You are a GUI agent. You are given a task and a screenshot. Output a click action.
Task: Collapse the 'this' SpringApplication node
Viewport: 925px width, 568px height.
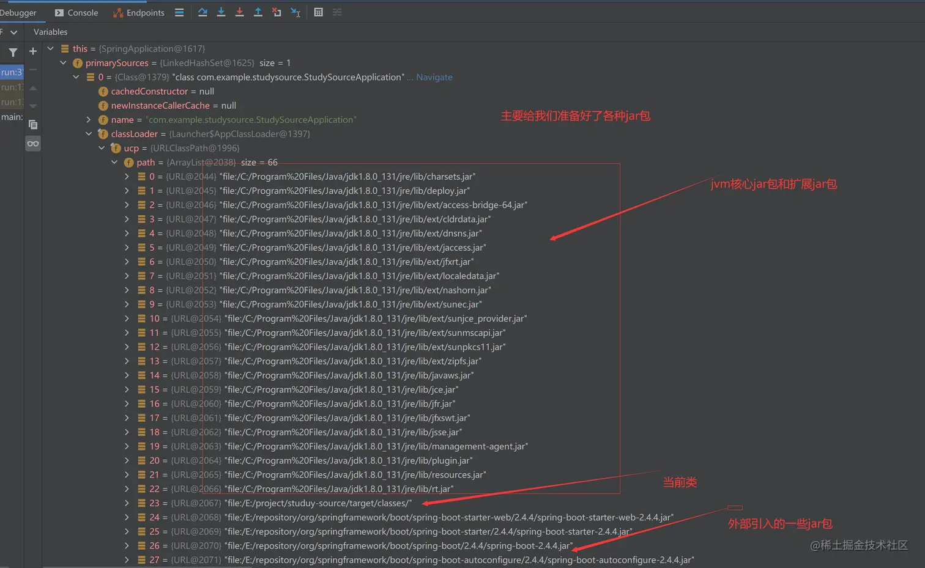coord(50,48)
